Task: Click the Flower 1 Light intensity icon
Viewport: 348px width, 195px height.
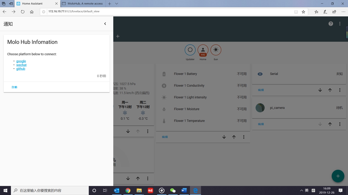Action: [164, 97]
